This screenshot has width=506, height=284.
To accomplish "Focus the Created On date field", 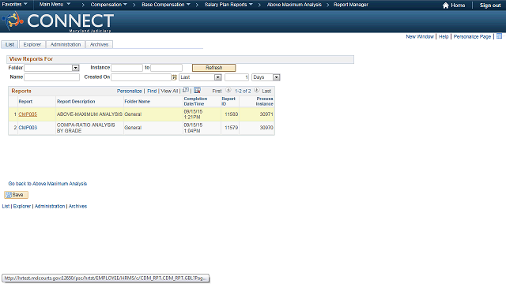I will click(x=141, y=77).
